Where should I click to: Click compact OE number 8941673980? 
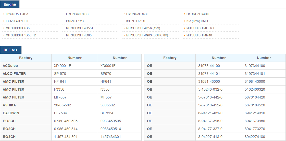pos(255,121)
